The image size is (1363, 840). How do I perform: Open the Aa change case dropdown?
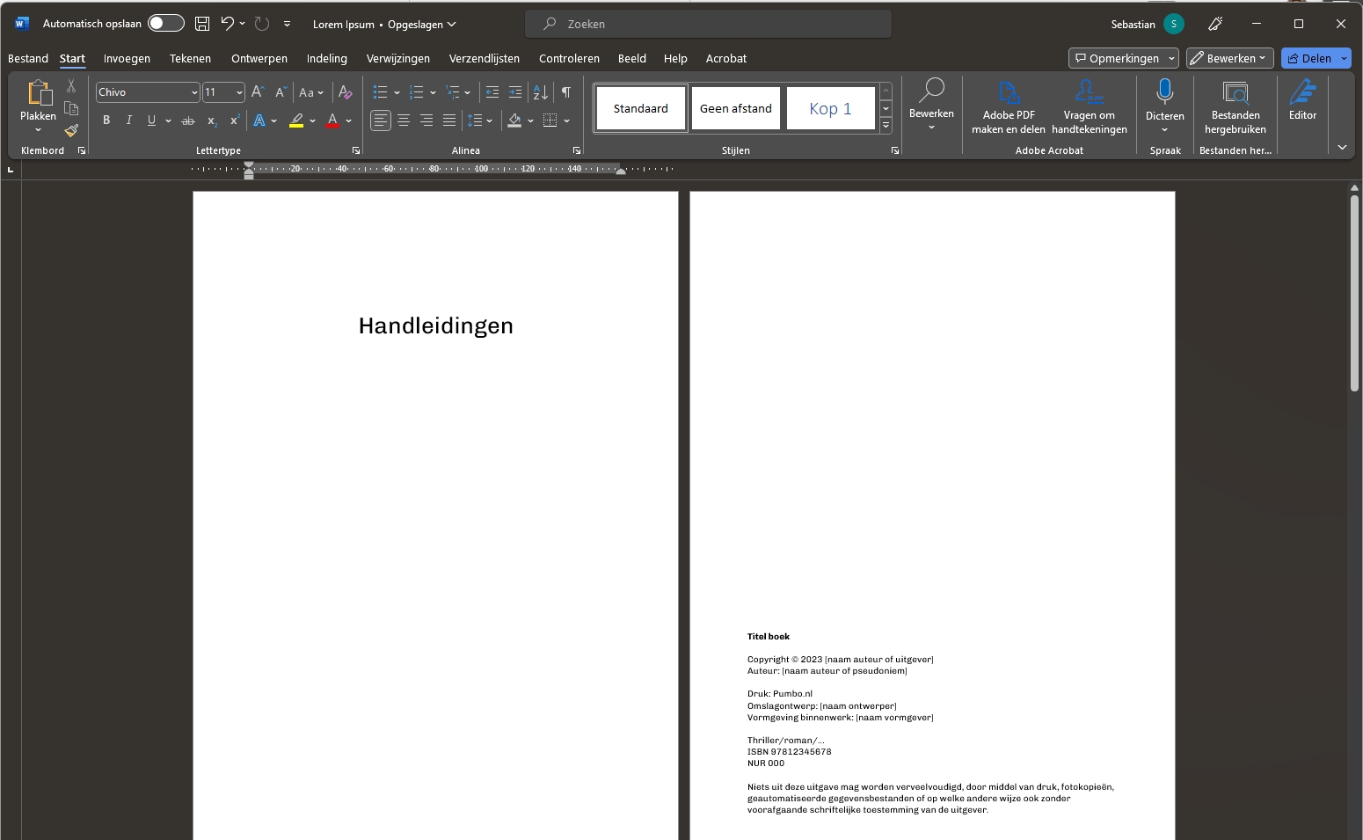pyautogui.click(x=311, y=92)
